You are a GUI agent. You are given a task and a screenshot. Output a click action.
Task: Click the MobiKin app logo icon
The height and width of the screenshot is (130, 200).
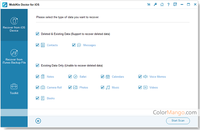click(5, 5)
